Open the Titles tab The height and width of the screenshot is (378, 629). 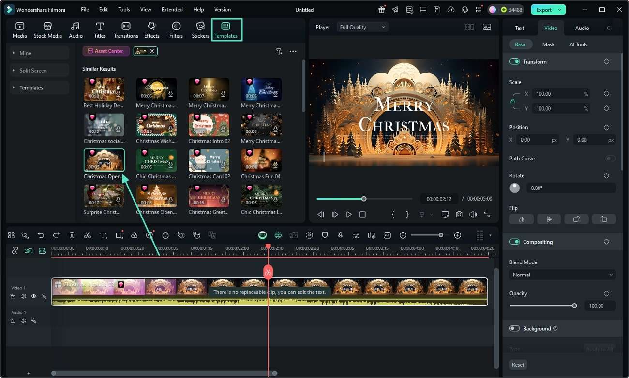click(100, 30)
